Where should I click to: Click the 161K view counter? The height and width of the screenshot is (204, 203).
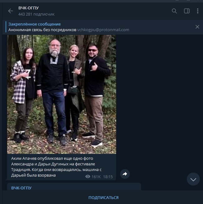[96, 177]
